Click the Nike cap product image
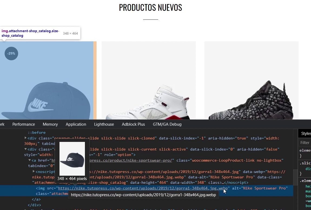 point(47,80)
